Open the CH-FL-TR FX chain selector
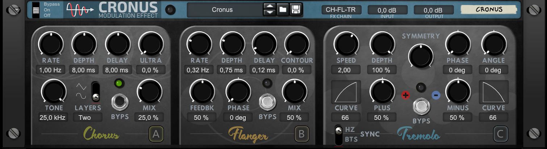The height and width of the screenshot is (149, 547). [x=341, y=10]
